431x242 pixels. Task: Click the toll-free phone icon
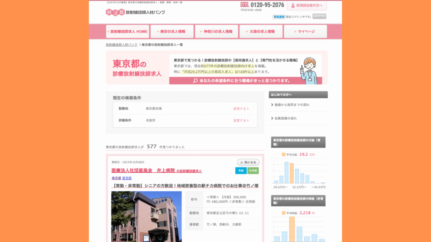(x=245, y=5)
